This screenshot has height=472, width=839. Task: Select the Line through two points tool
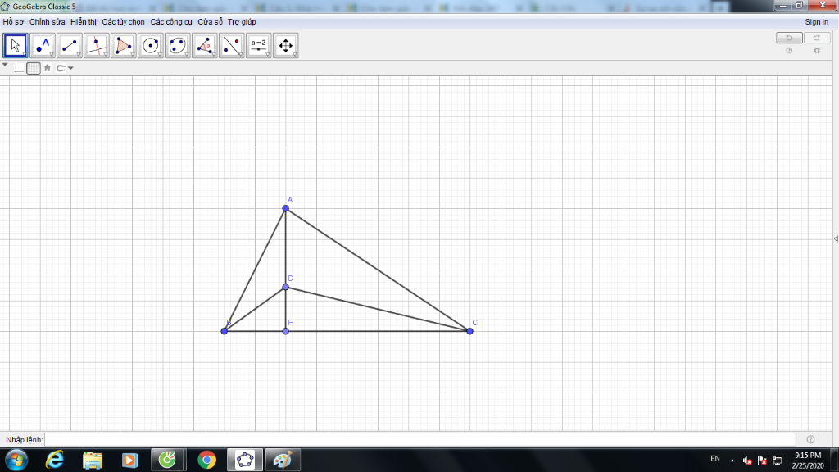69,46
